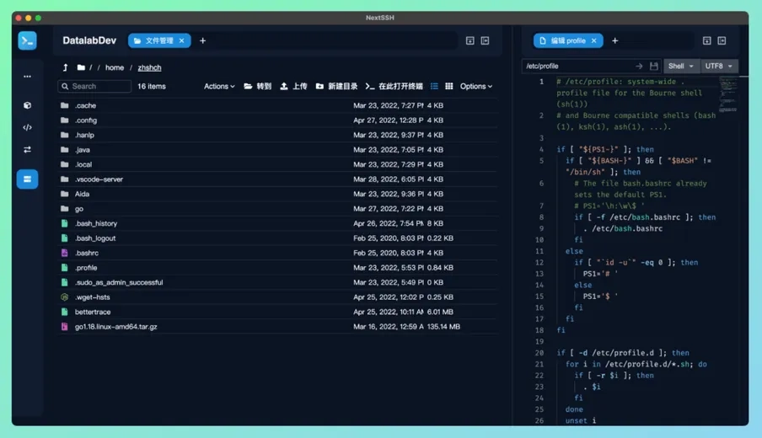Go up one directory with arrow icon
762x438 pixels.
pos(65,67)
